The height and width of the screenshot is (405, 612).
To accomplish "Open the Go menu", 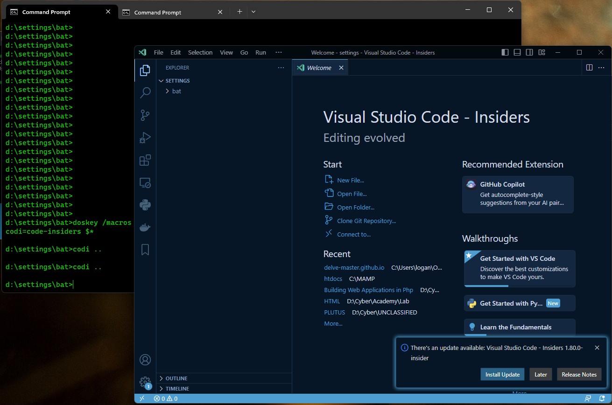I will (x=244, y=52).
